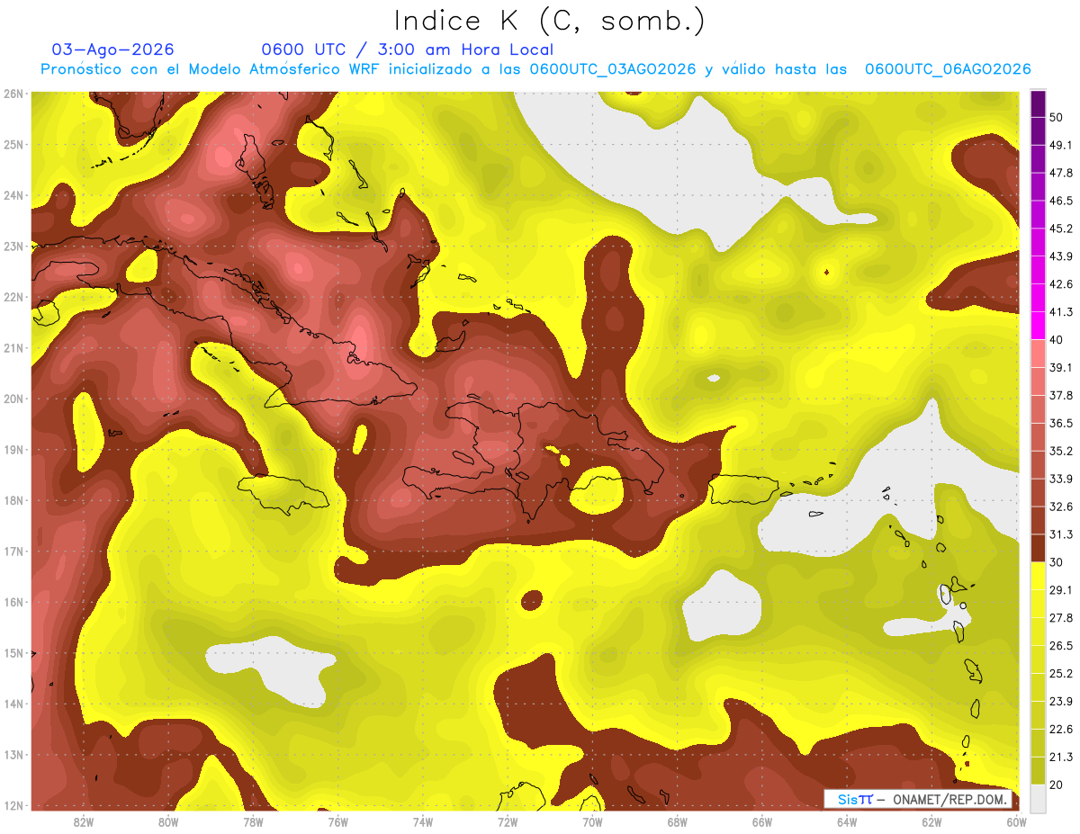Click the legend value '22.6'
This screenshot has height=834, width=1080.
point(1061,729)
